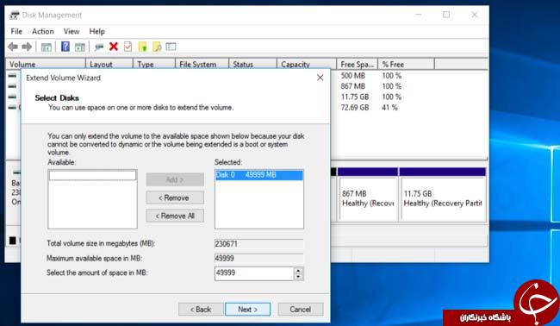
Task: Click the 11.75 GB free space cell in the list
Action: pos(355,97)
